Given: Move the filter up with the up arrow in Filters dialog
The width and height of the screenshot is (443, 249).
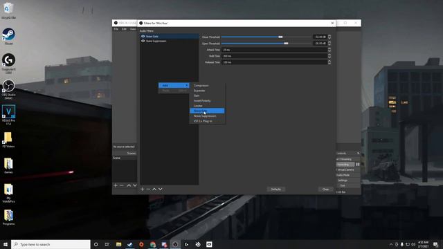Looking at the screenshot, I should pyautogui.click(x=154, y=189).
